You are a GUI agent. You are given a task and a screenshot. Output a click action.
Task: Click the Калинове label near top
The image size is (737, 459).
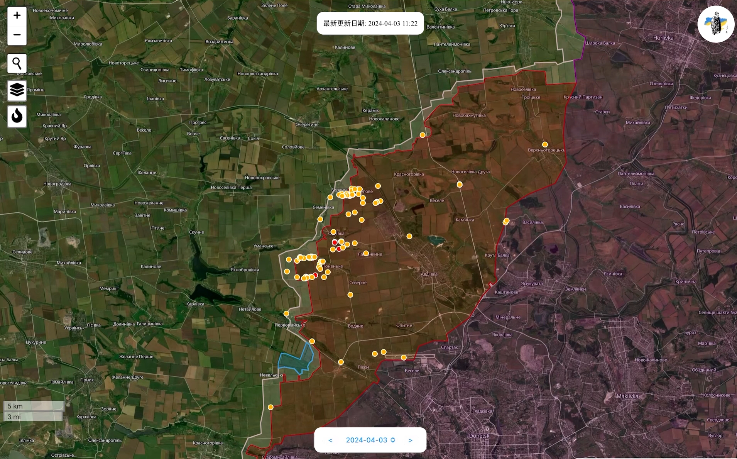(x=345, y=47)
